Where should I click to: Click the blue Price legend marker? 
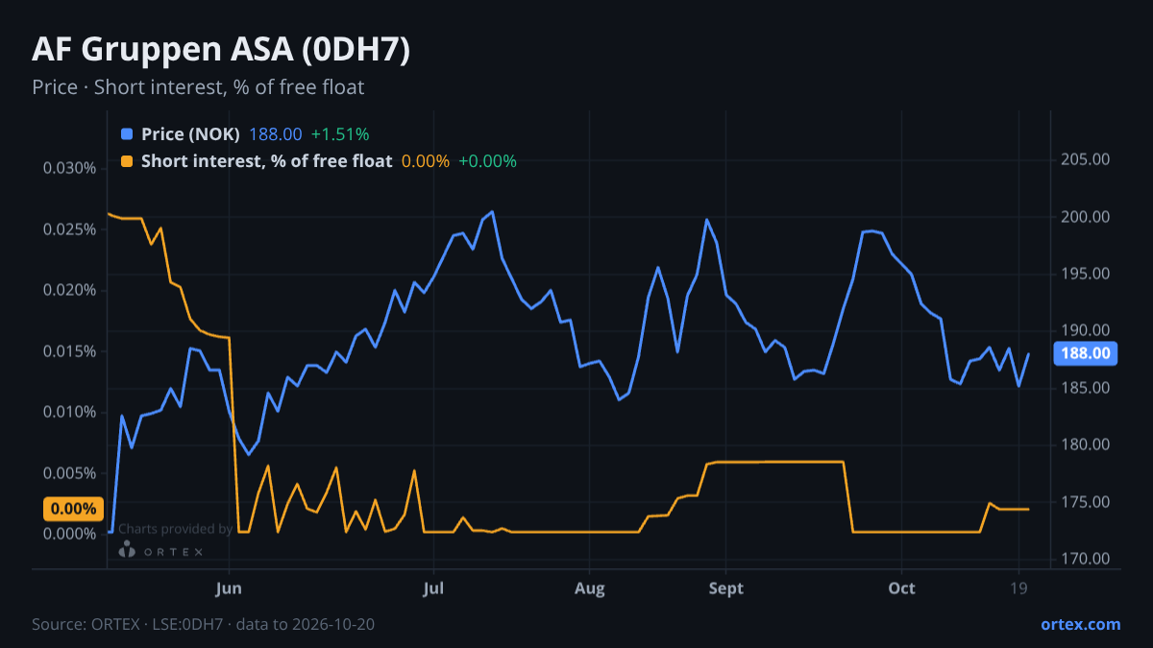click(127, 134)
